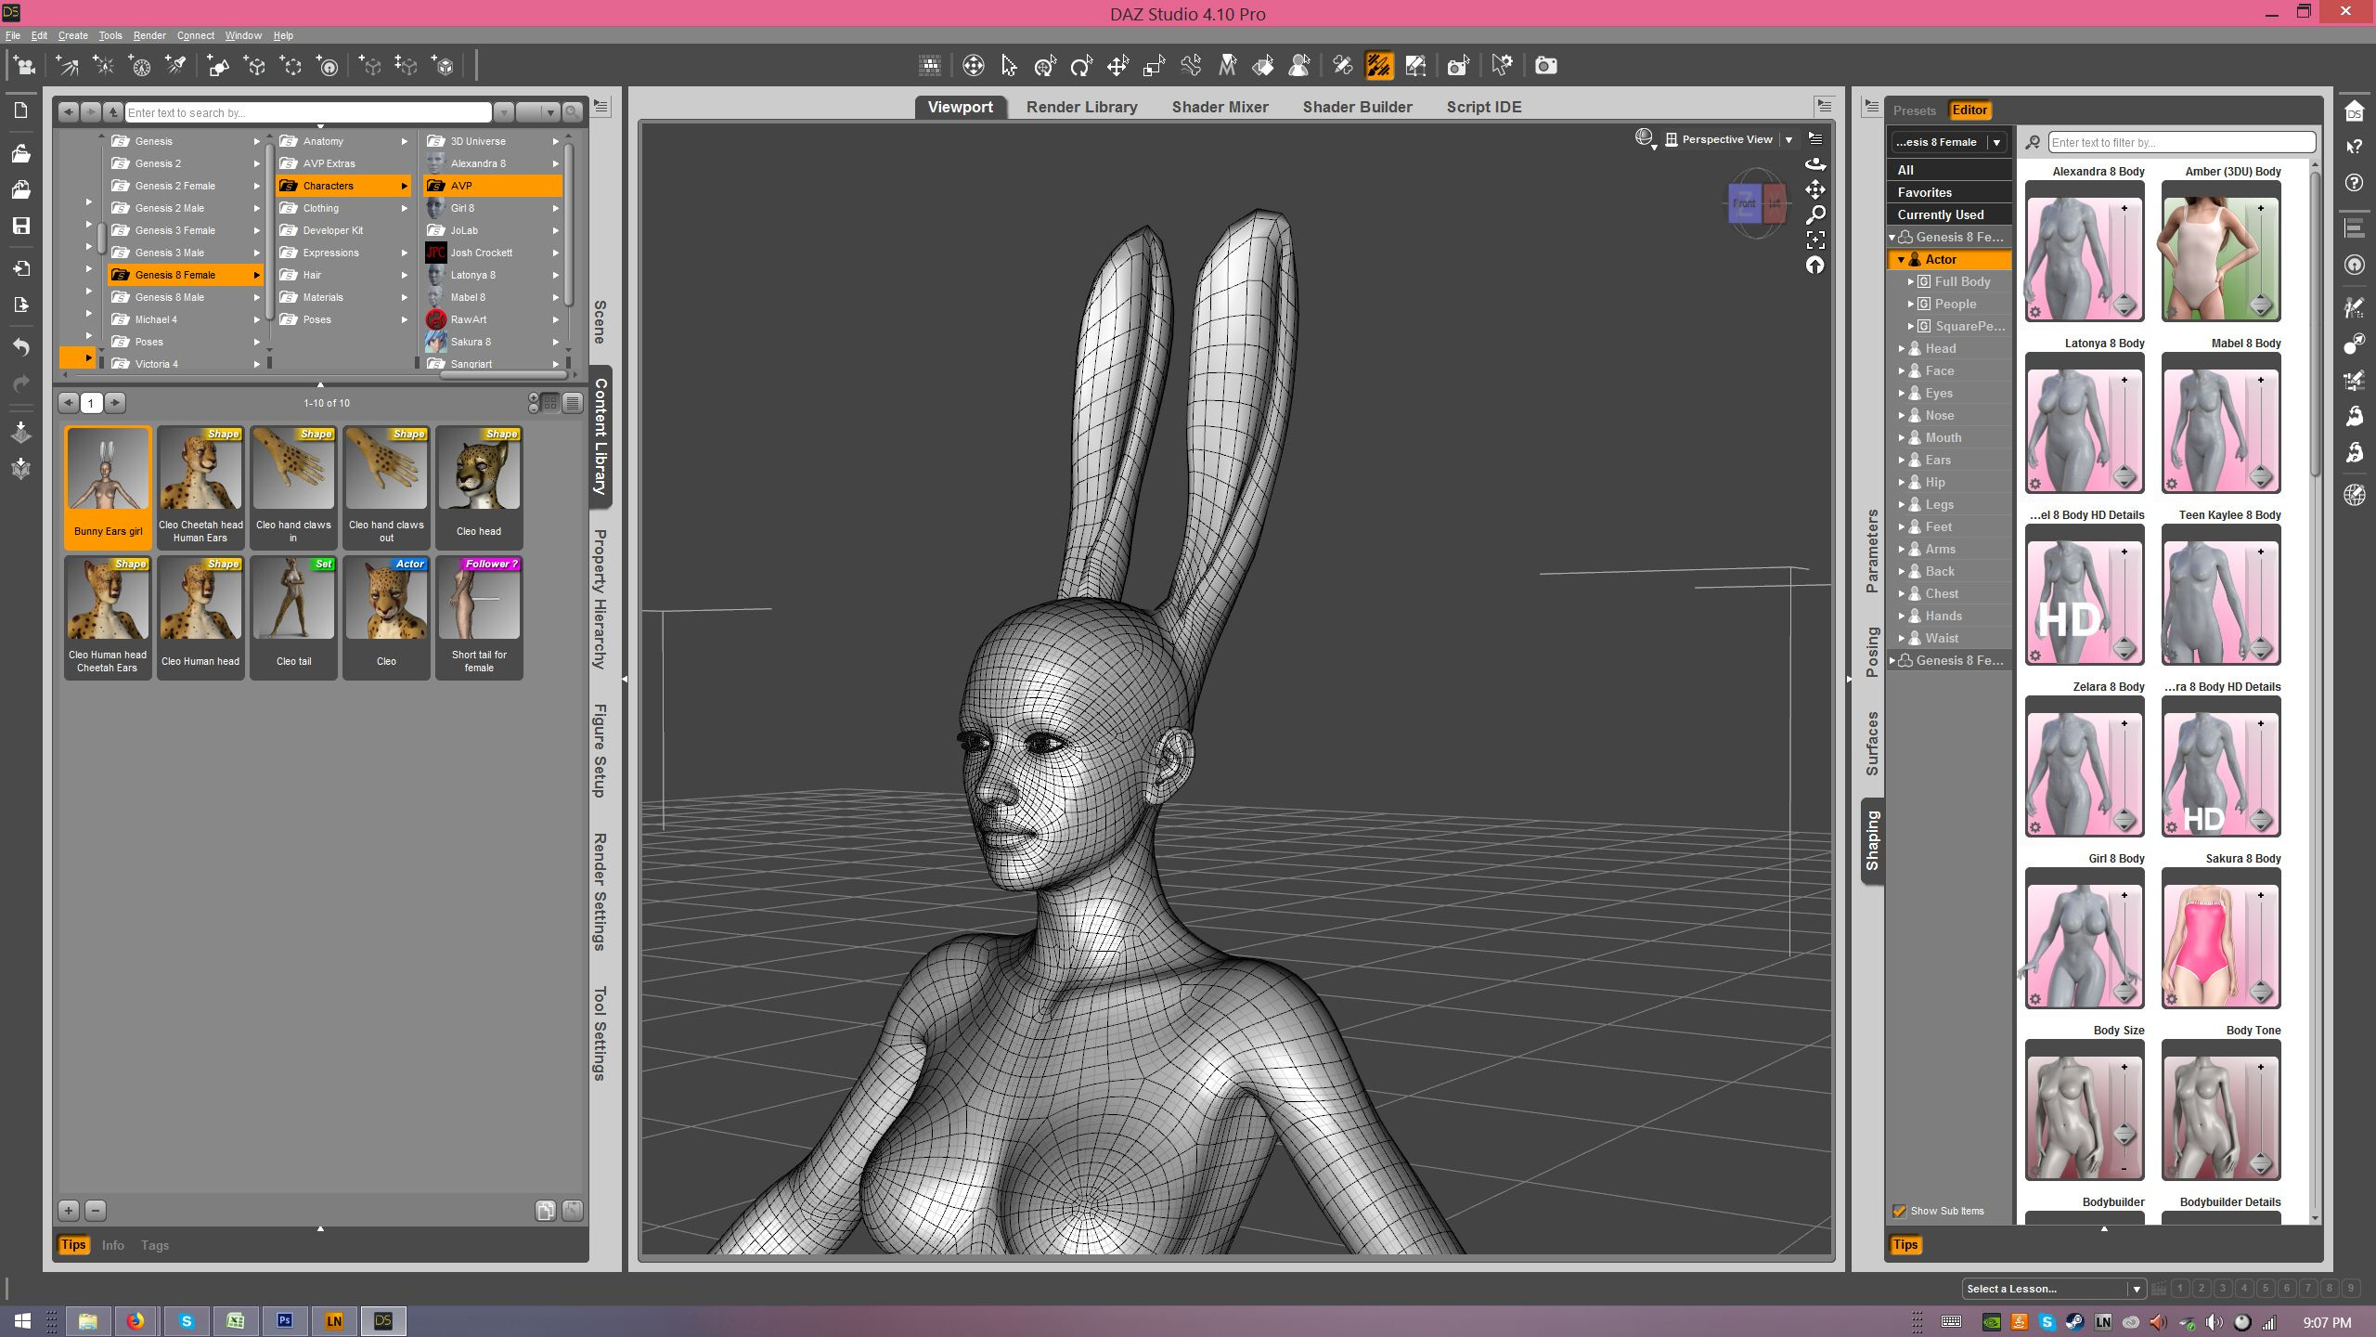Click the viewport zoom magnifier icon
The image size is (2376, 1337).
pos(1815,215)
